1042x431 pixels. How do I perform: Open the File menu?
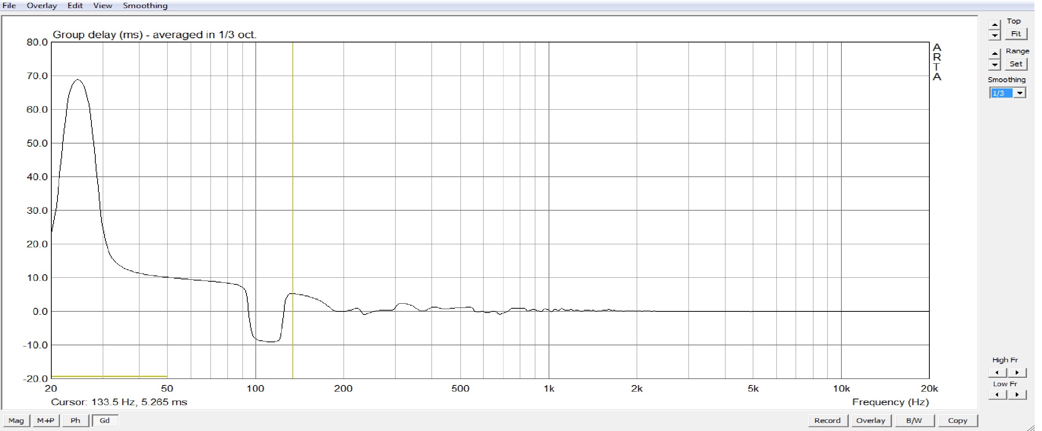(9, 6)
